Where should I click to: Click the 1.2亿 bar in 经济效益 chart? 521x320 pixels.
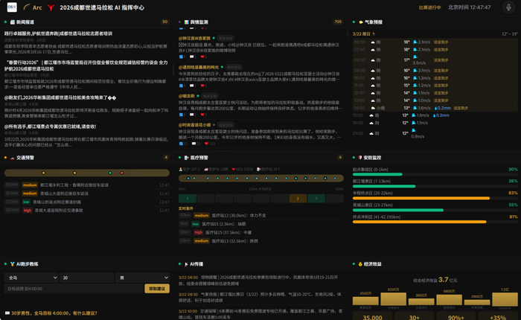505,298
